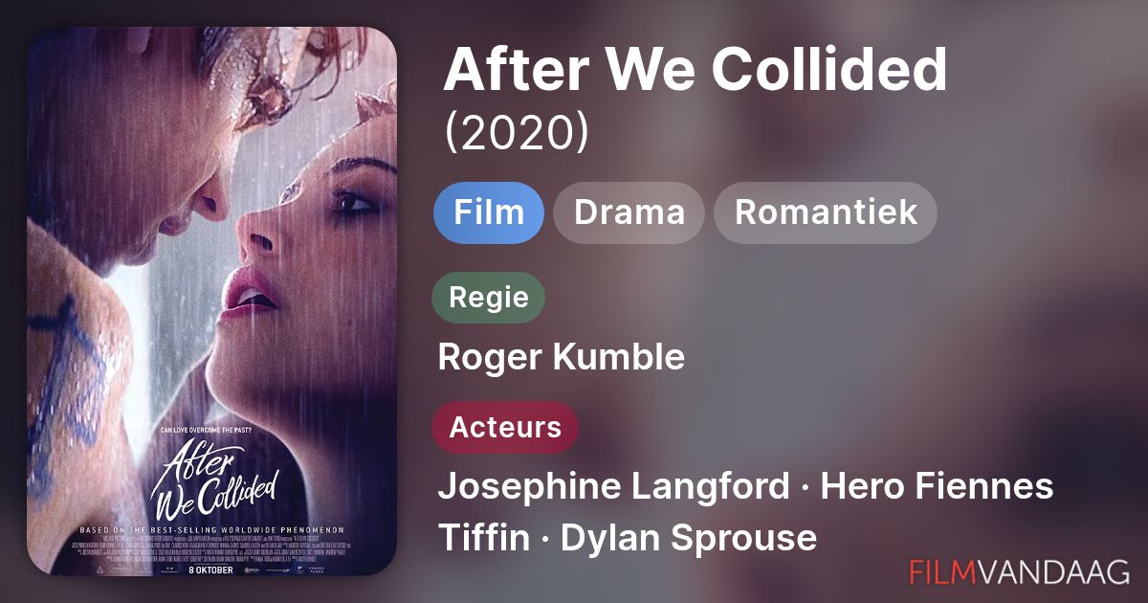Viewport: 1148px width, 603px height.
Task: Open actress Josephine Langford's name
Action: coord(614,487)
